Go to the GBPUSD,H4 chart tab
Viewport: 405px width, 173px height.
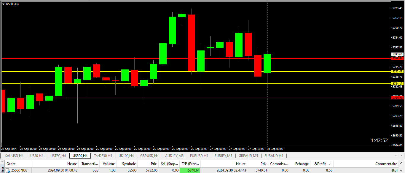point(149,156)
